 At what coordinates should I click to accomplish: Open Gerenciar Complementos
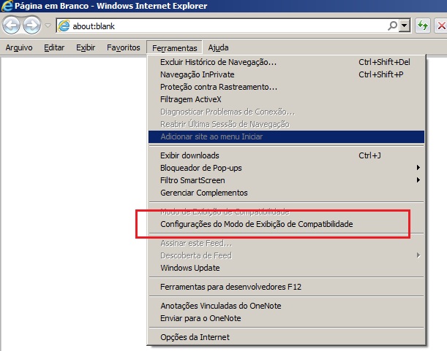(286, 193)
